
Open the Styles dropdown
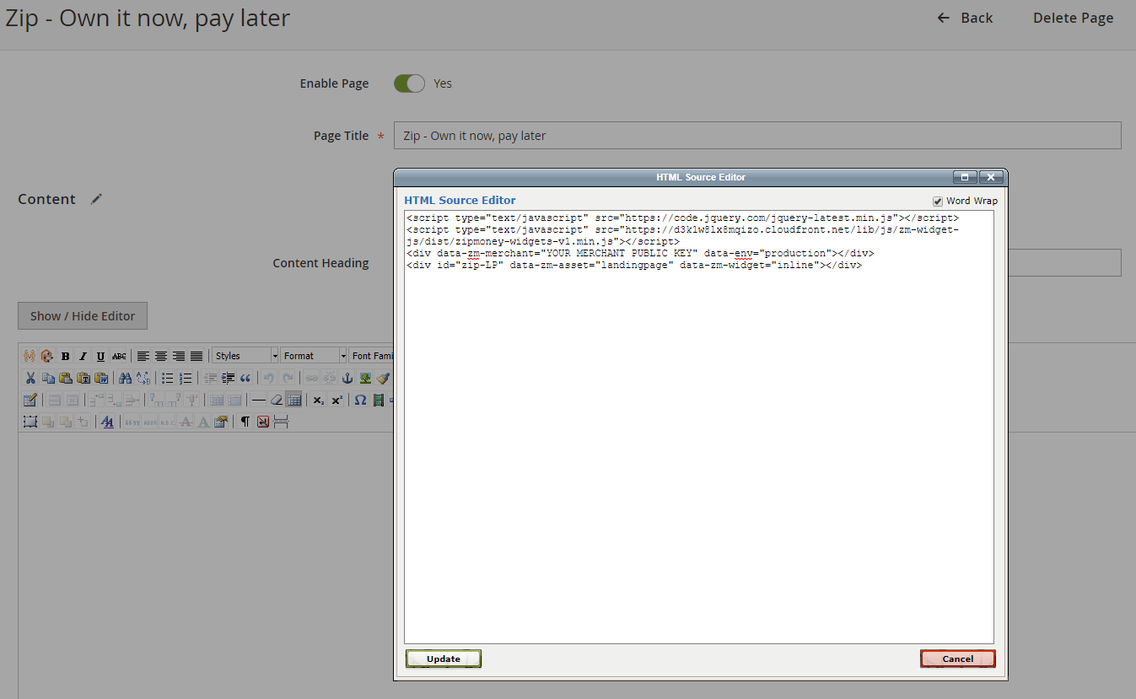click(x=245, y=356)
